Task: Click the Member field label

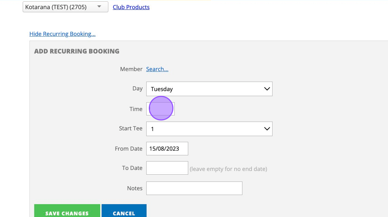Action: click(x=131, y=69)
